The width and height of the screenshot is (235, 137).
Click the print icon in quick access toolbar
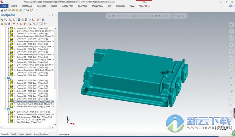2,10
